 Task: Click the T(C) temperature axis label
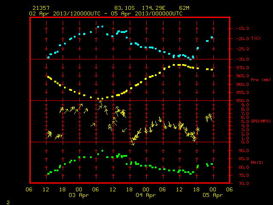coord(256,38)
